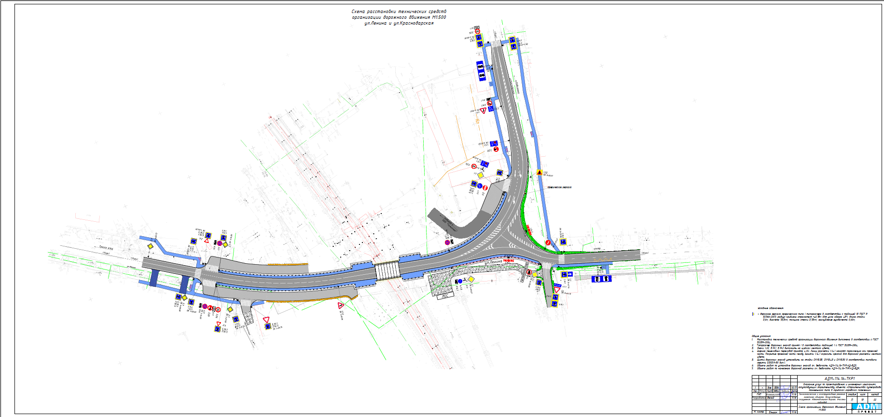The height and width of the screenshot is (417, 884).
Task: Click the 'Трасса АНА' label at left
Action: (x=106, y=248)
